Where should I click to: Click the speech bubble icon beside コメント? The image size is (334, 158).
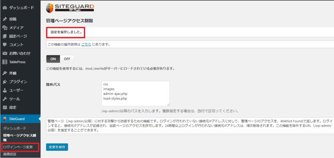click(x=5, y=45)
